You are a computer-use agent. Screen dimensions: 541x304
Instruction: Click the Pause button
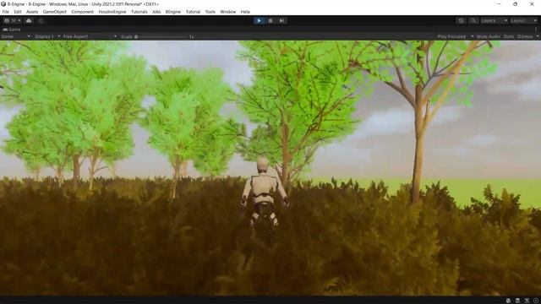270,20
